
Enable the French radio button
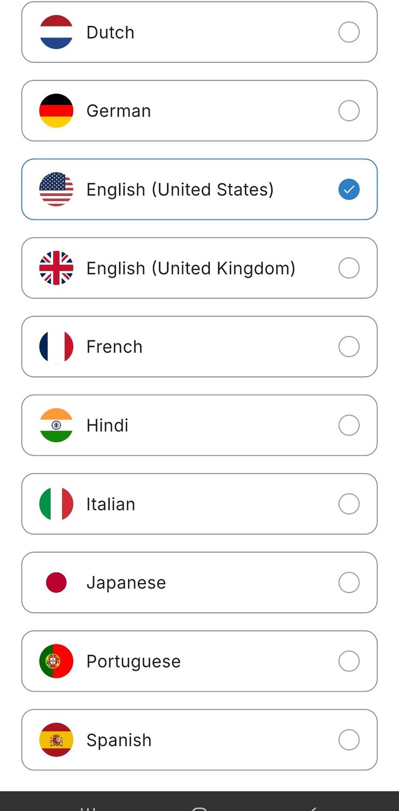tap(349, 347)
